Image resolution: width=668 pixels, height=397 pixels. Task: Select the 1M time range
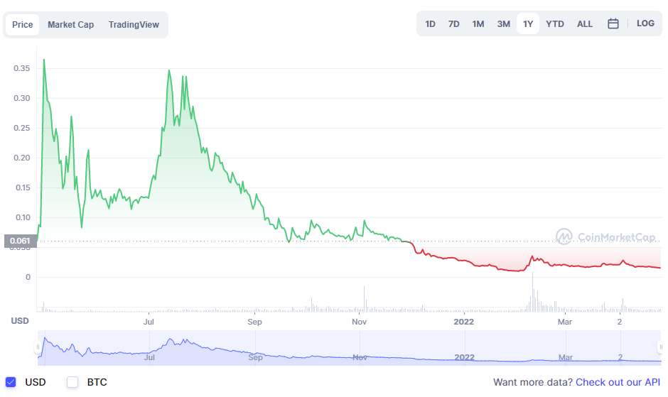click(478, 24)
